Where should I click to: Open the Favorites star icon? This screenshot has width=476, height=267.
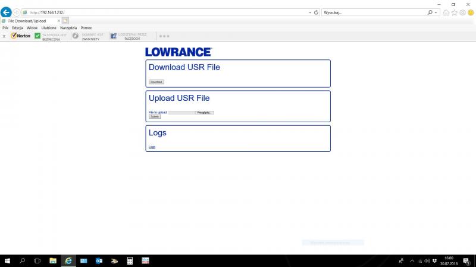click(455, 12)
